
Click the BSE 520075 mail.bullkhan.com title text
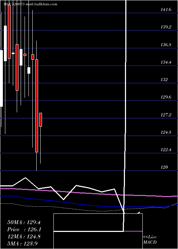[30, 4]
